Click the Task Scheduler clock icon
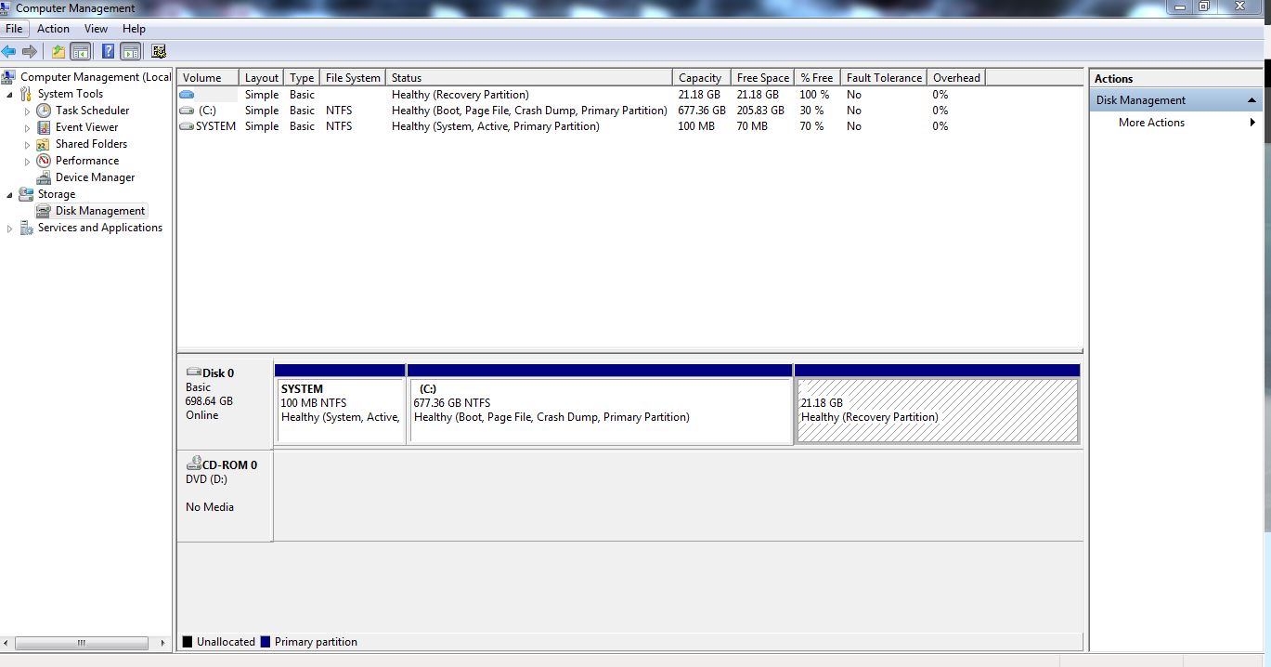Viewport: 1271px width, 667px height. tap(44, 111)
